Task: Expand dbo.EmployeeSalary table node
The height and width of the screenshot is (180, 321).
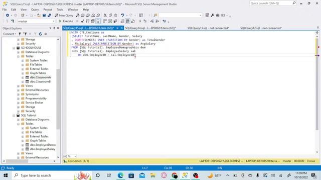Action: [x=23, y=149]
